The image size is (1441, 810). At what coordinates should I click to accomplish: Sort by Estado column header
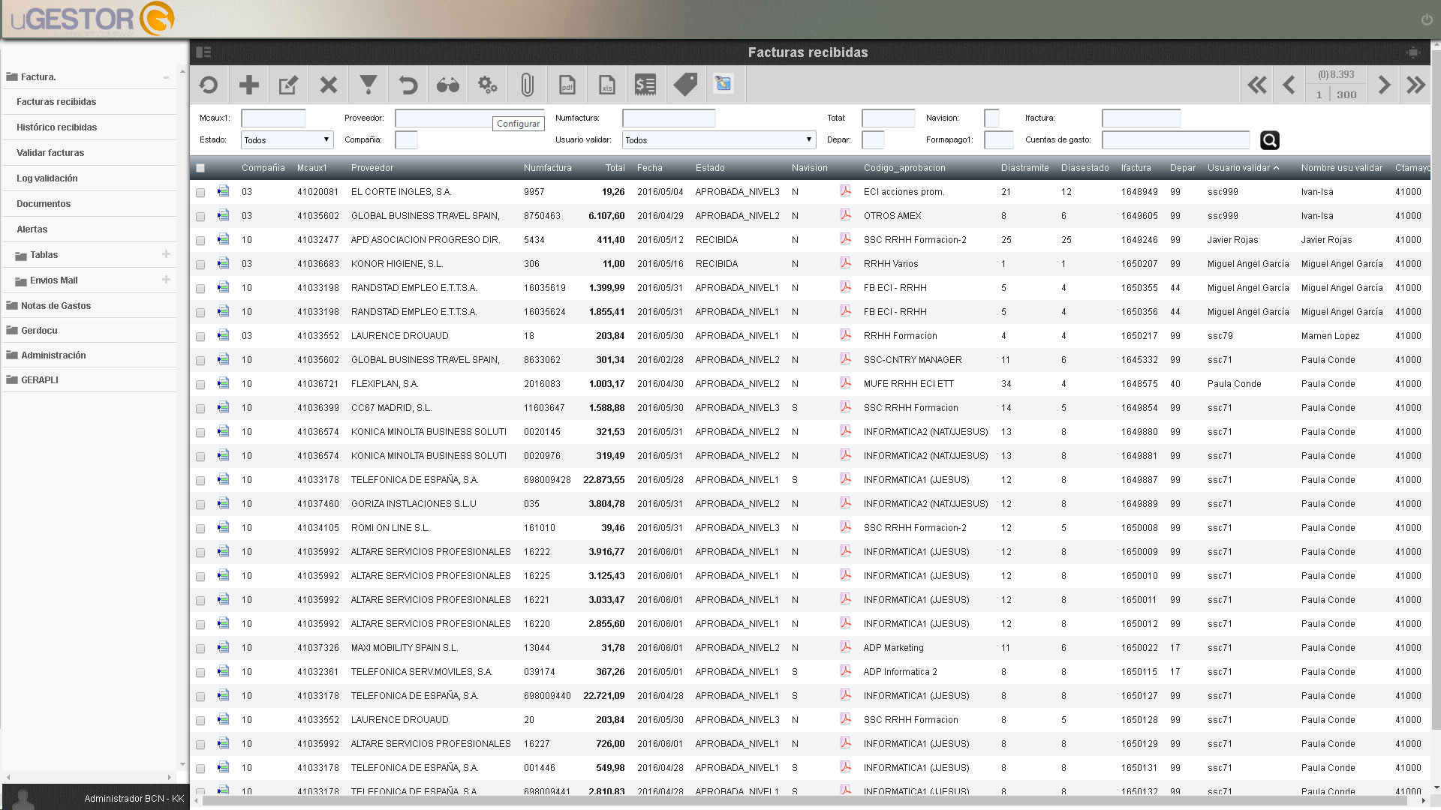[x=710, y=168]
